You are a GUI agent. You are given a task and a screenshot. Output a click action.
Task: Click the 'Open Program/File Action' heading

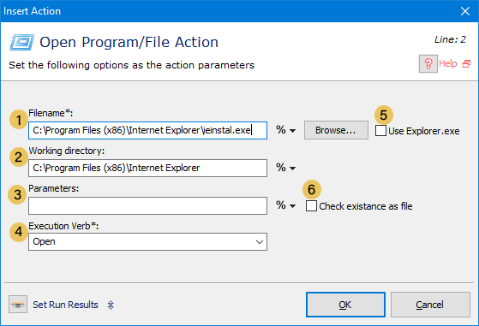tap(129, 43)
